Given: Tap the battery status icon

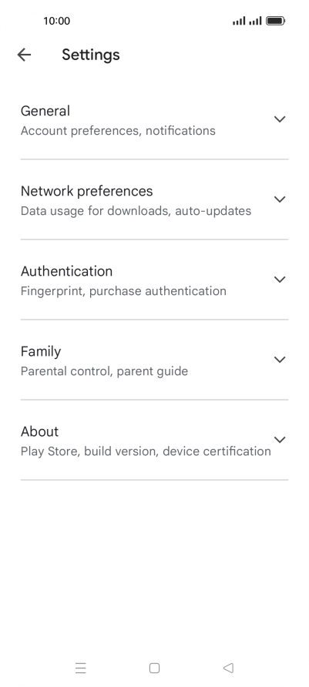Looking at the screenshot, I should click(276, 21).
